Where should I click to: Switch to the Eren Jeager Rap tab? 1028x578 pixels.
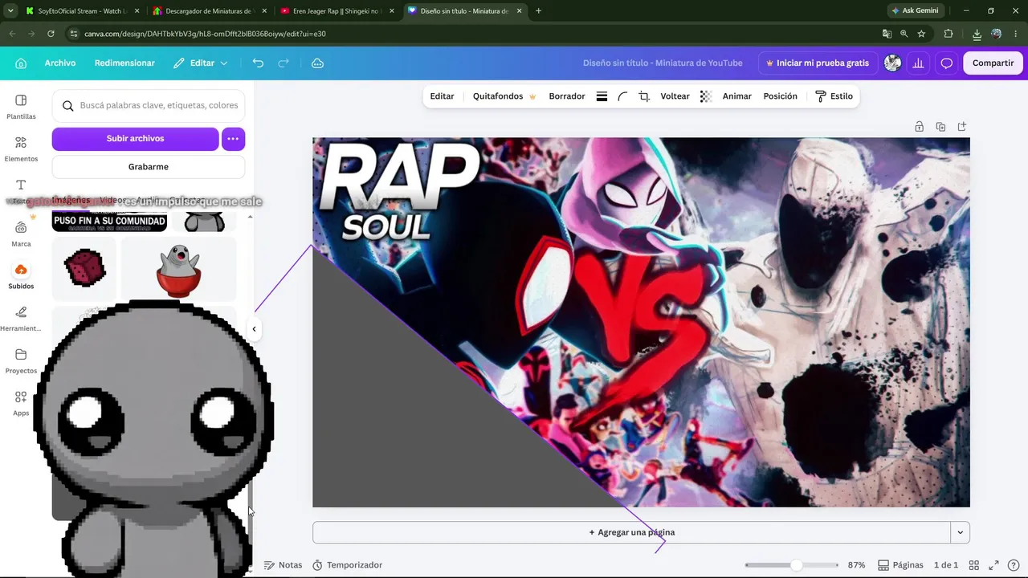(x=337, y=11)
